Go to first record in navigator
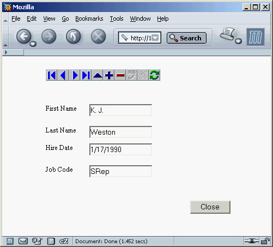The height and width of the screenshot is (247, 273). click(x=52, y=75)
